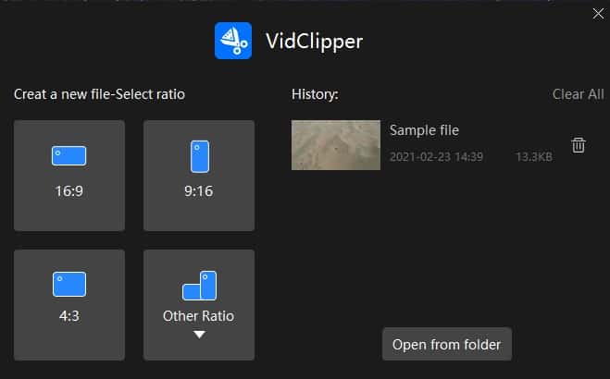Click the "Sample file" name in History
Viewport: 610px width, 379px height.
[424, 130]
